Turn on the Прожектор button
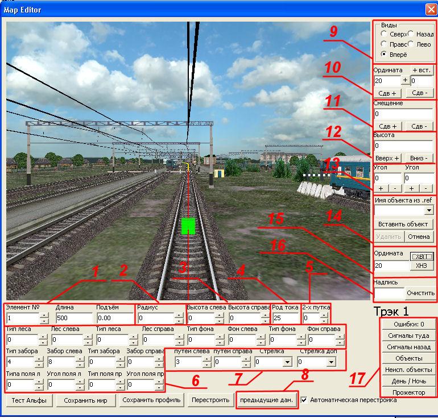Screen dimensions: 438x418 [408, 392]
